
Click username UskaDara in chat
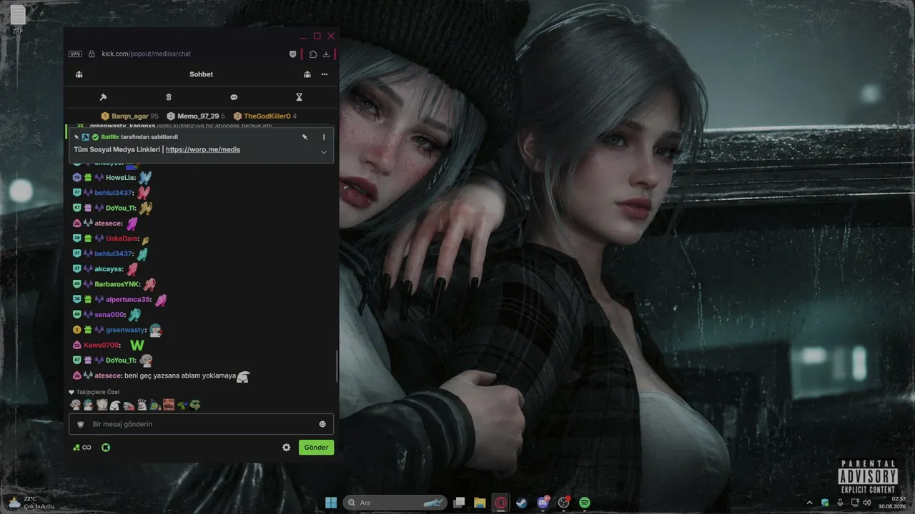click(x=122, y=238)
